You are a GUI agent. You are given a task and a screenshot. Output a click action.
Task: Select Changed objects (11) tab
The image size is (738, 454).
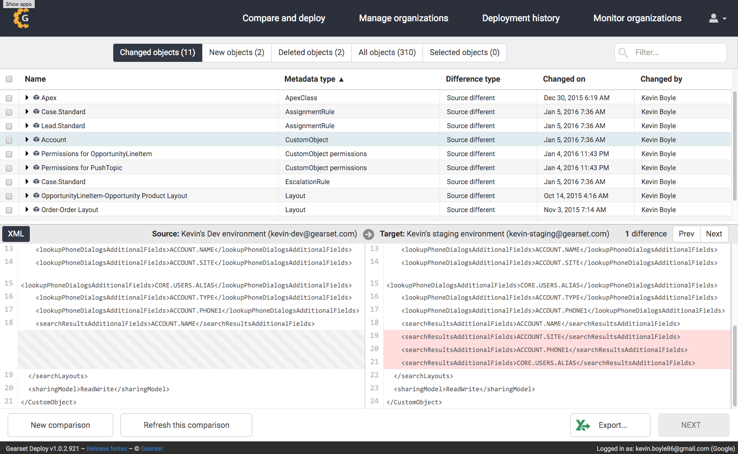[x=158, y=52]
